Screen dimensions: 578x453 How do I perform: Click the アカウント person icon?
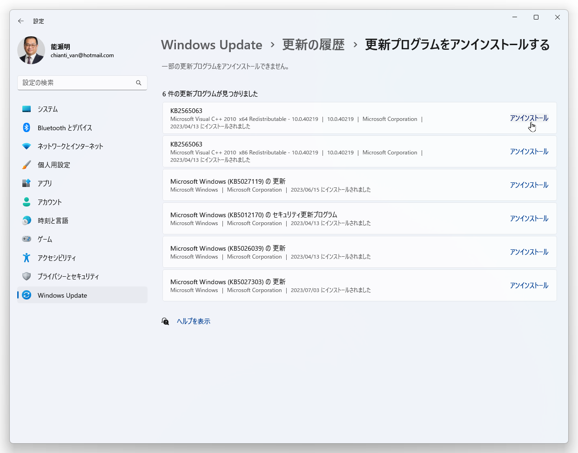(27, 202)
